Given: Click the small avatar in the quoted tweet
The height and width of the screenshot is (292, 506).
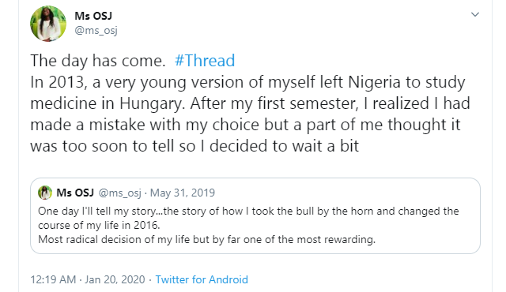Looking at the screenshot, I should (45, 193).
